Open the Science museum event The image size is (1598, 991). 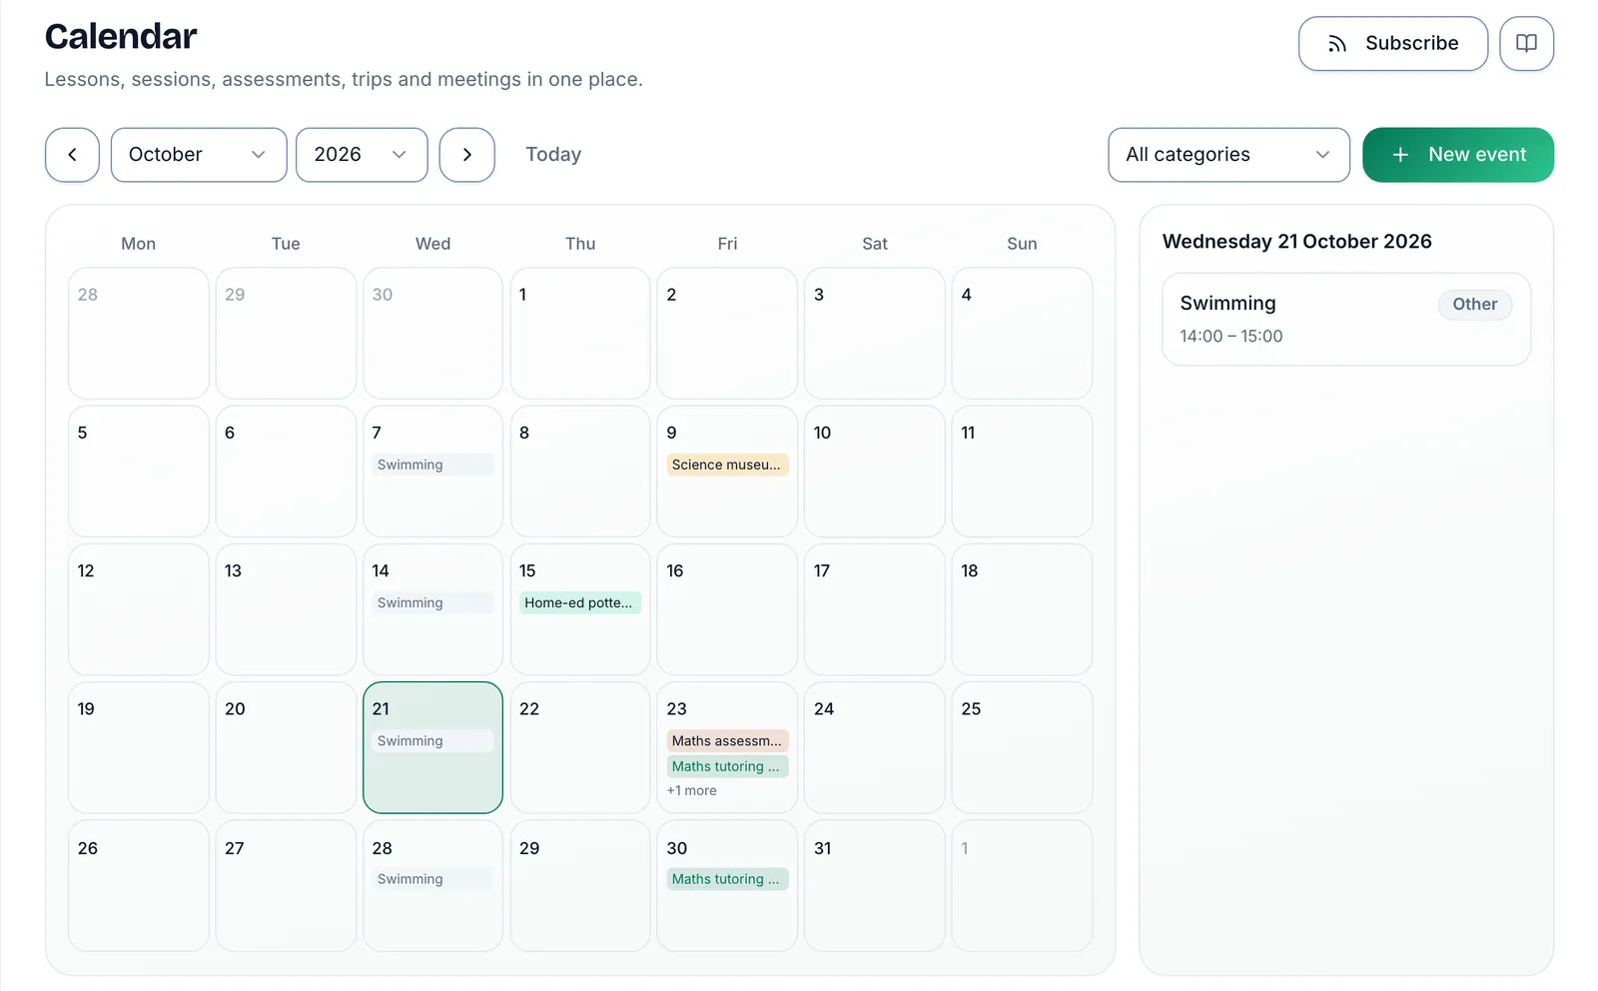tap(727, 465)
